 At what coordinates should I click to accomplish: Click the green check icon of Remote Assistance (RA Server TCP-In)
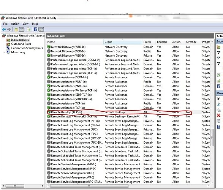coord(49,90)
